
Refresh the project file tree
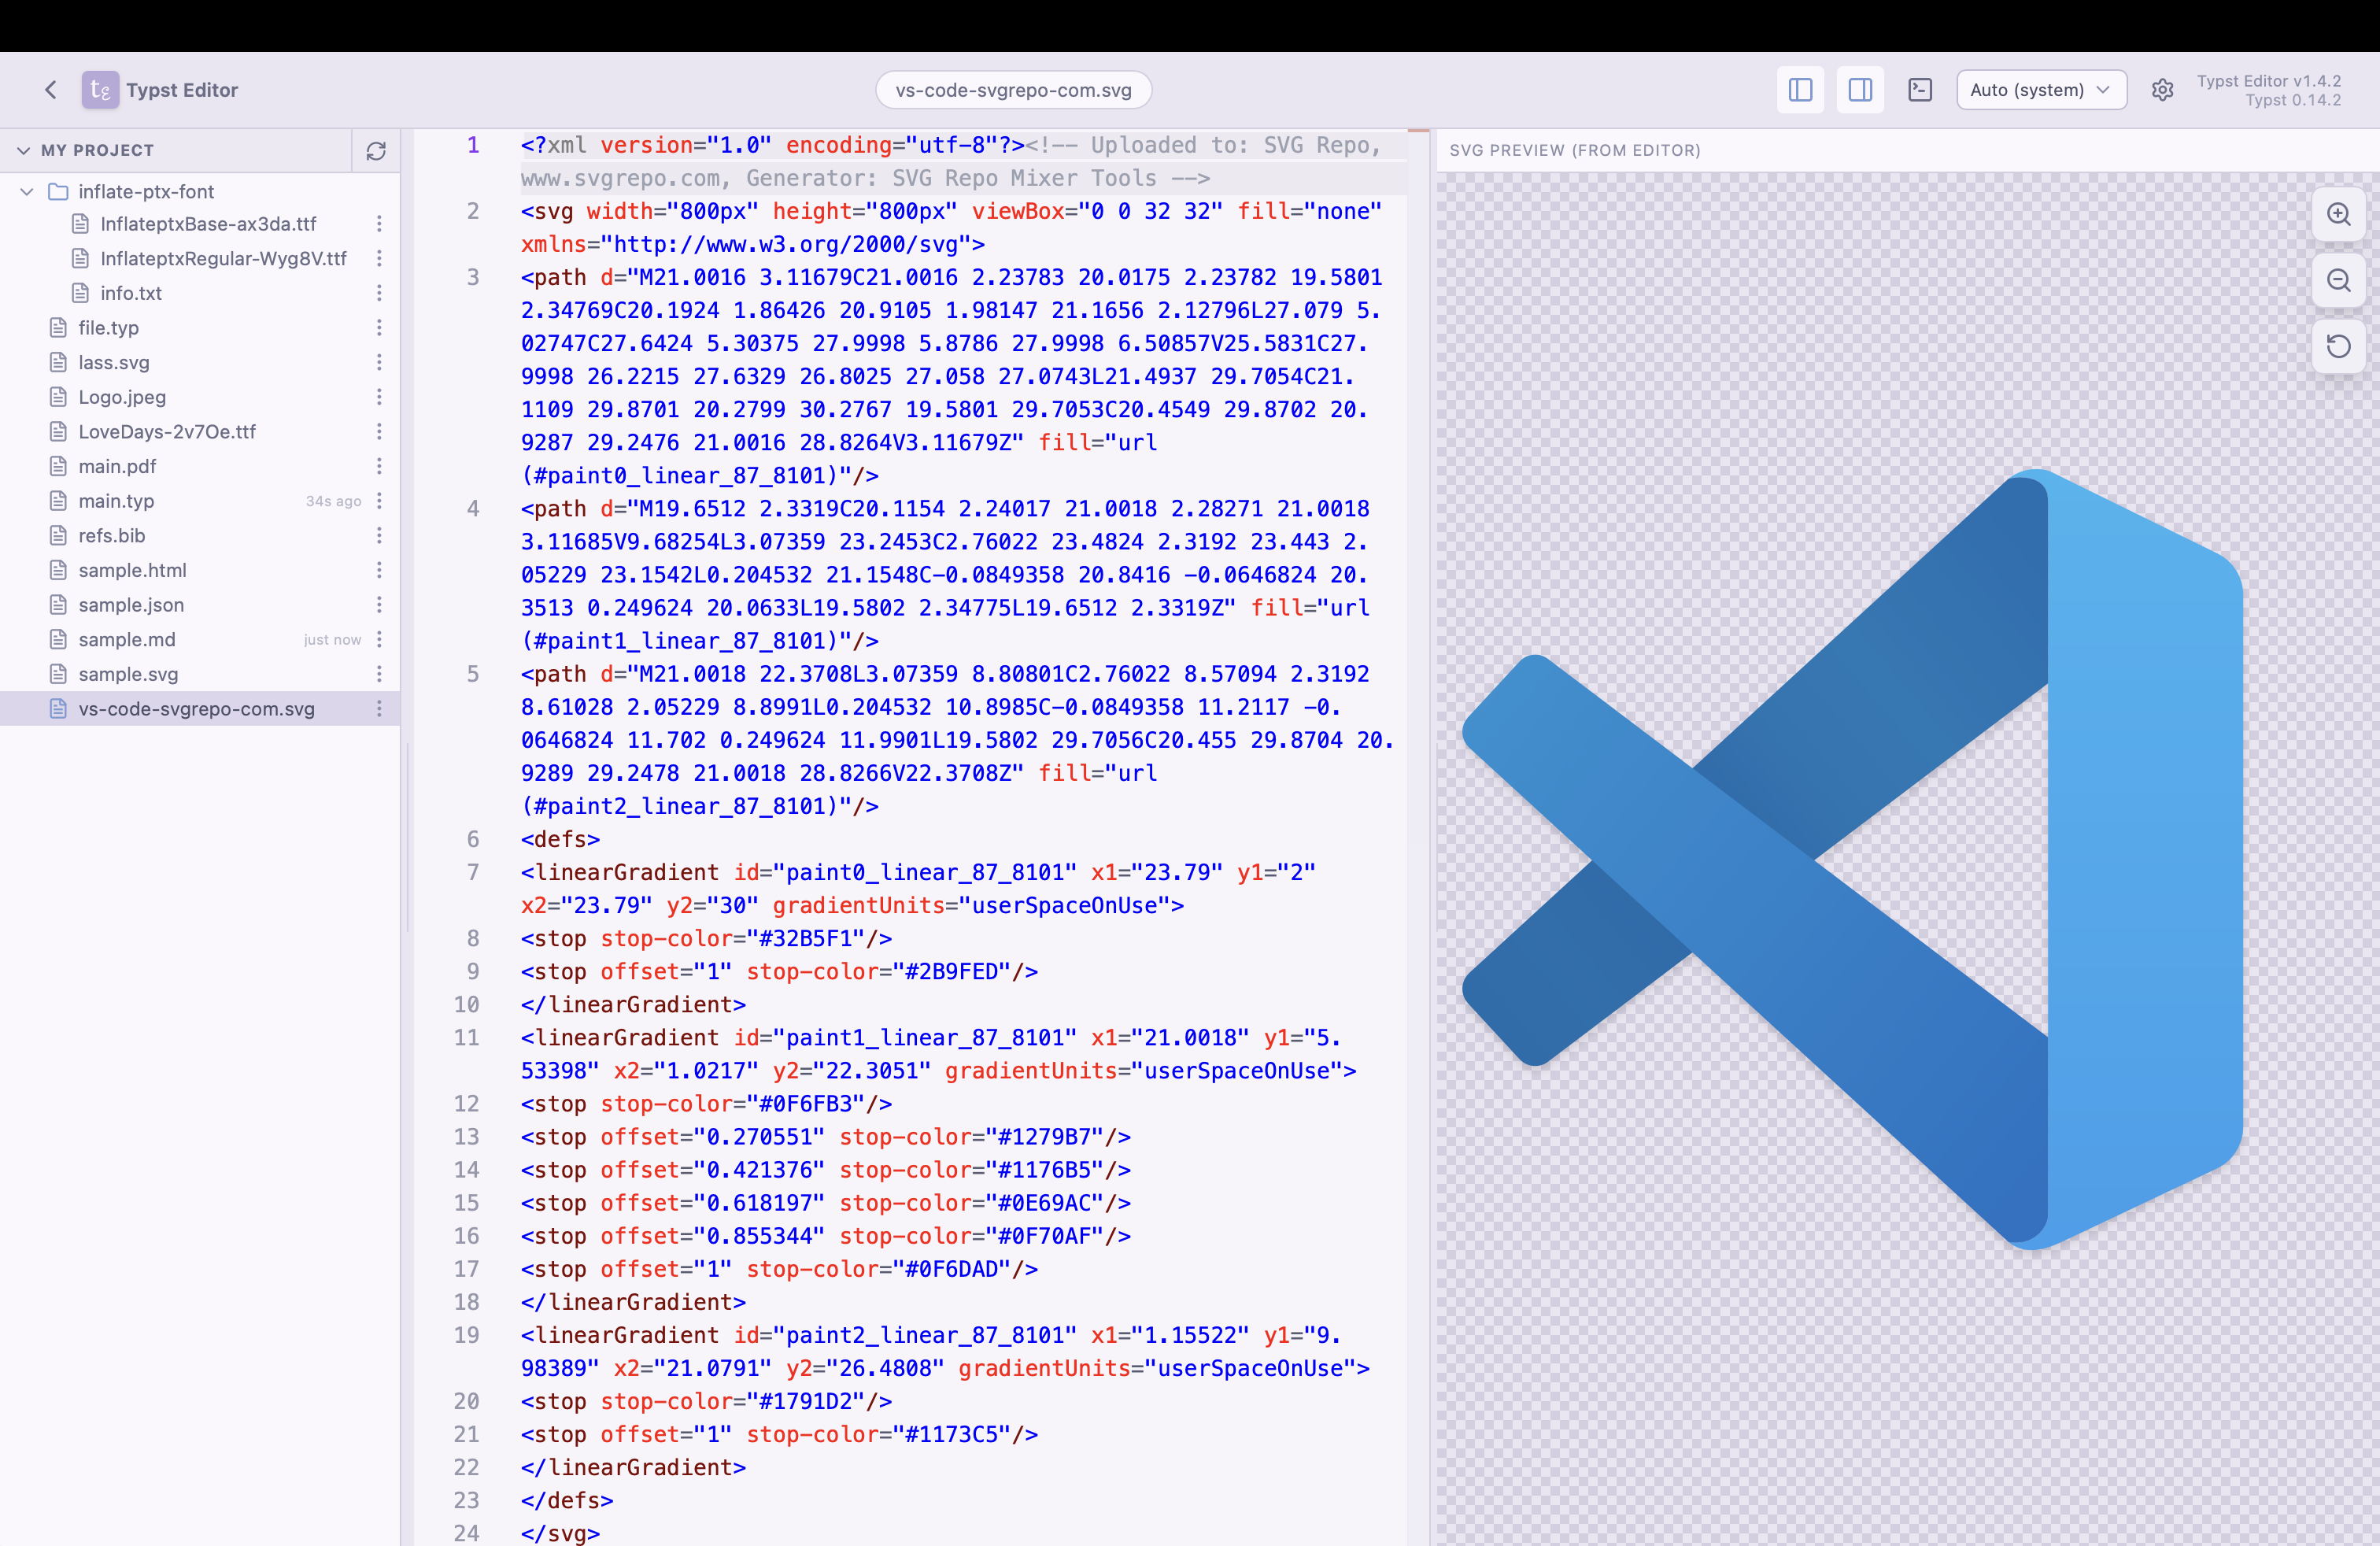377,151
